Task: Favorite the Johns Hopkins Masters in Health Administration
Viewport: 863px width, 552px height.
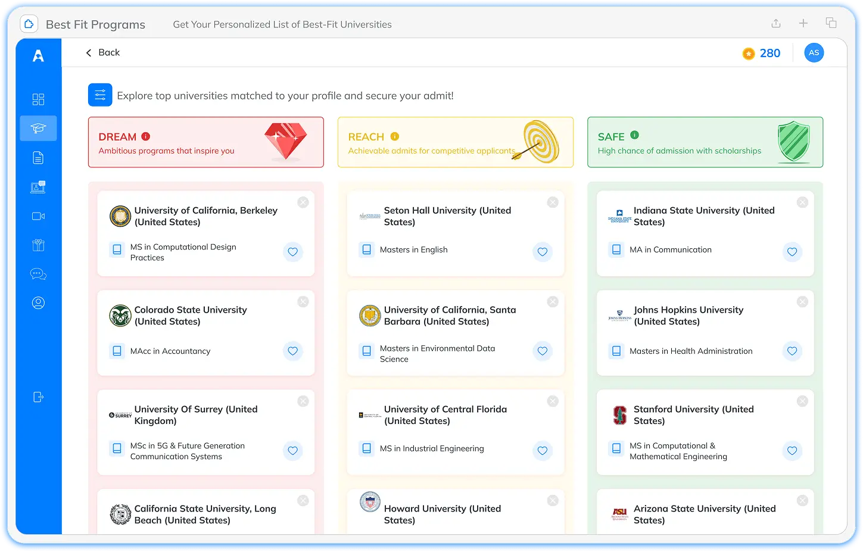Action: click(x=792, y=351)
